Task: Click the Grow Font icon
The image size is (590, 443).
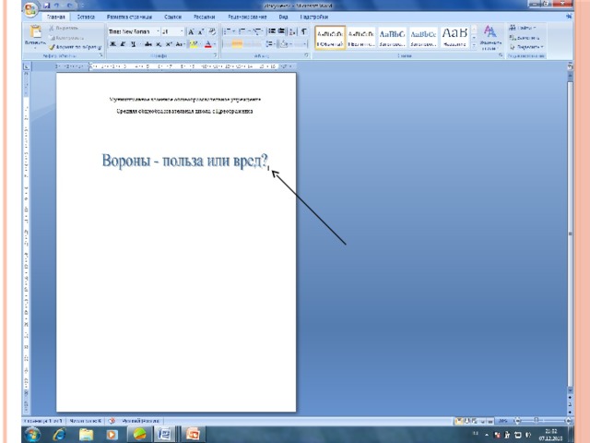Action: coord(191,31)
